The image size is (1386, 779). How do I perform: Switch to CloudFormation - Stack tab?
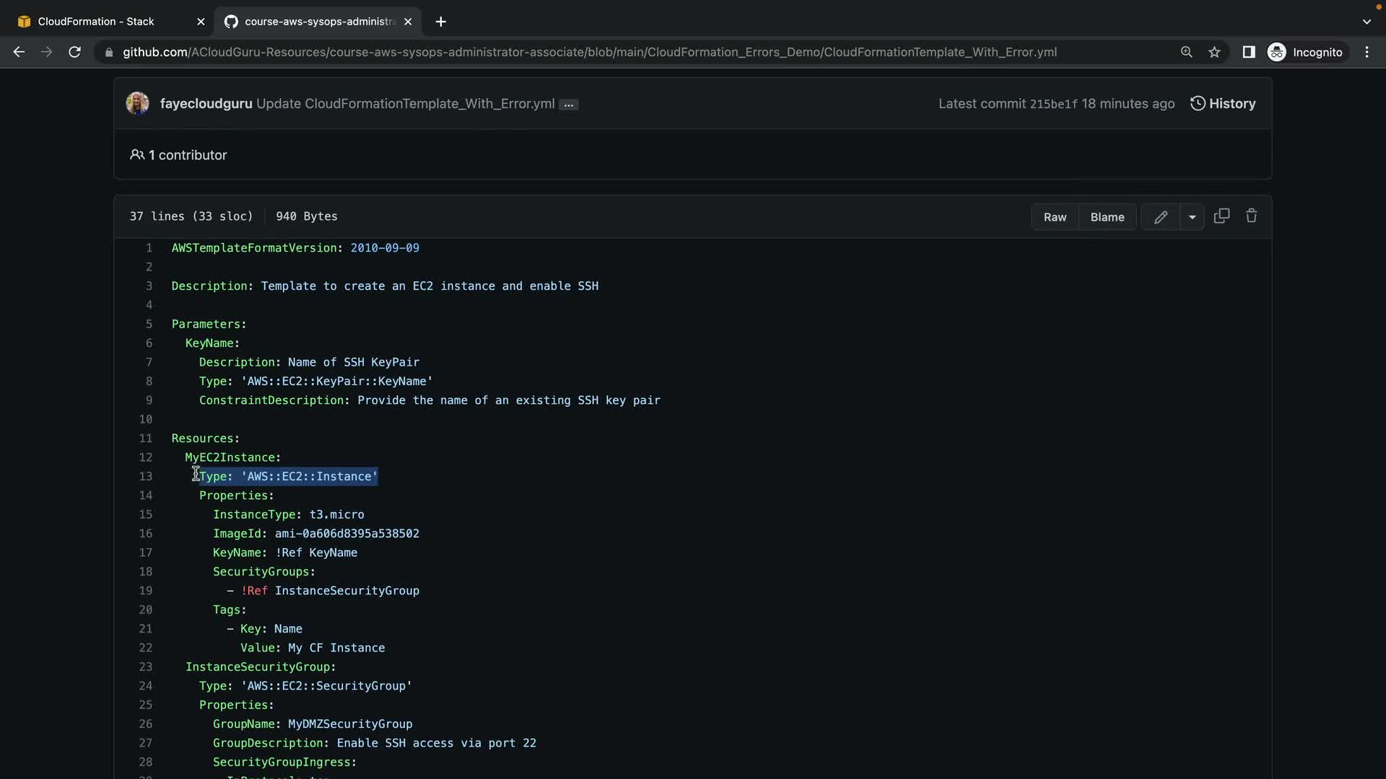pyautogui.click(x=96, y=22)
